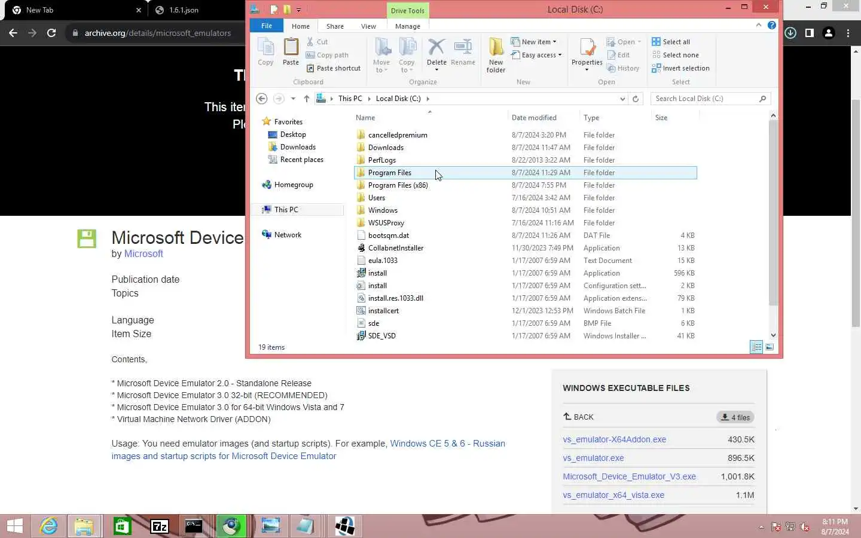Select the WSUSProxy folder row
The height and width of the screenshot is (538, 861).
[x=526, y=223]
